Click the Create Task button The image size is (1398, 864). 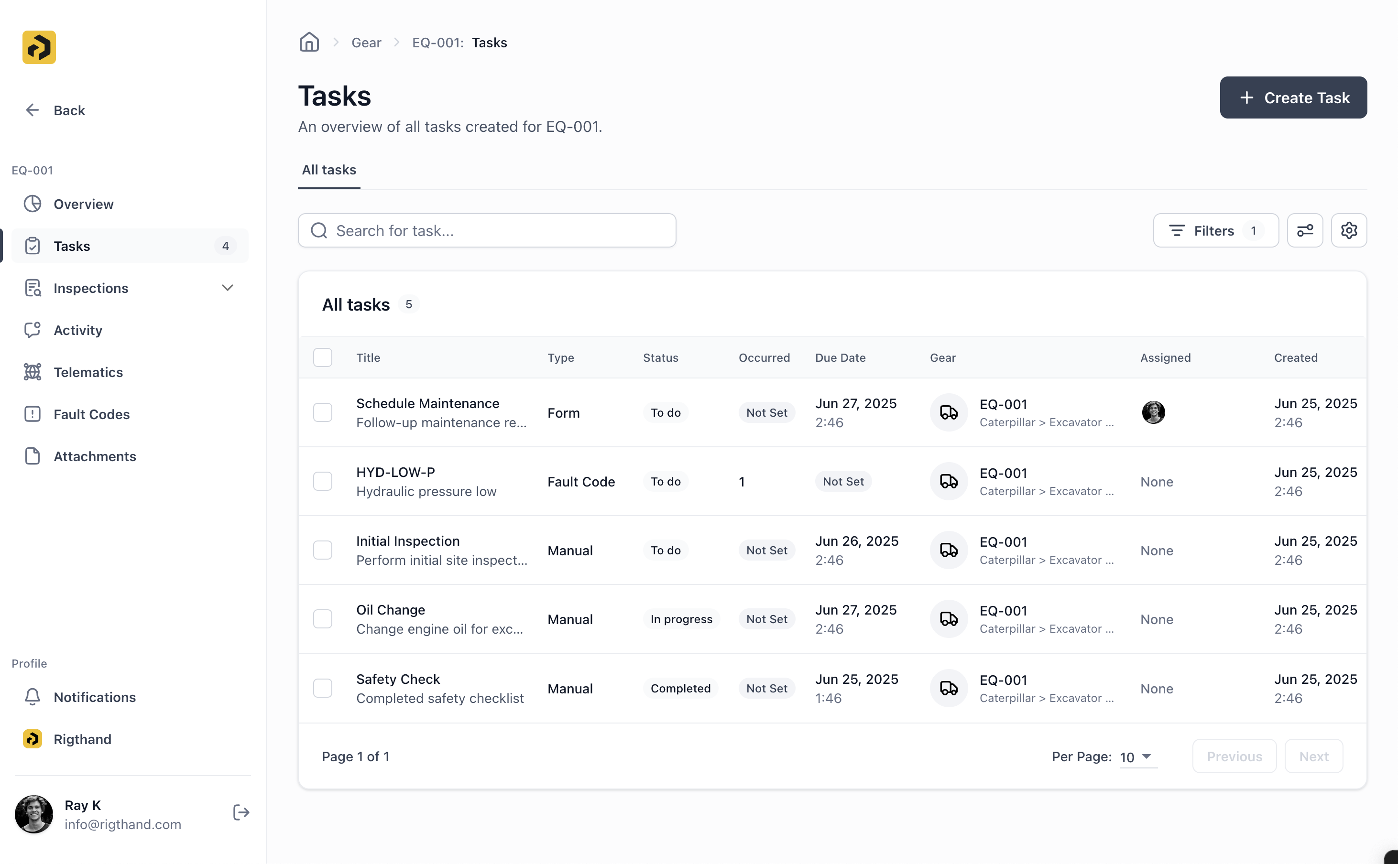pos(1293,97)
